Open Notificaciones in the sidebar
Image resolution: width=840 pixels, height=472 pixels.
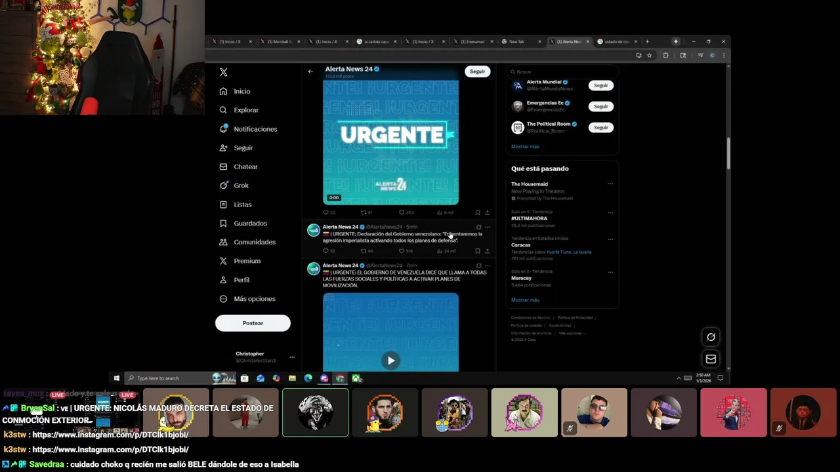pos(248,129)
